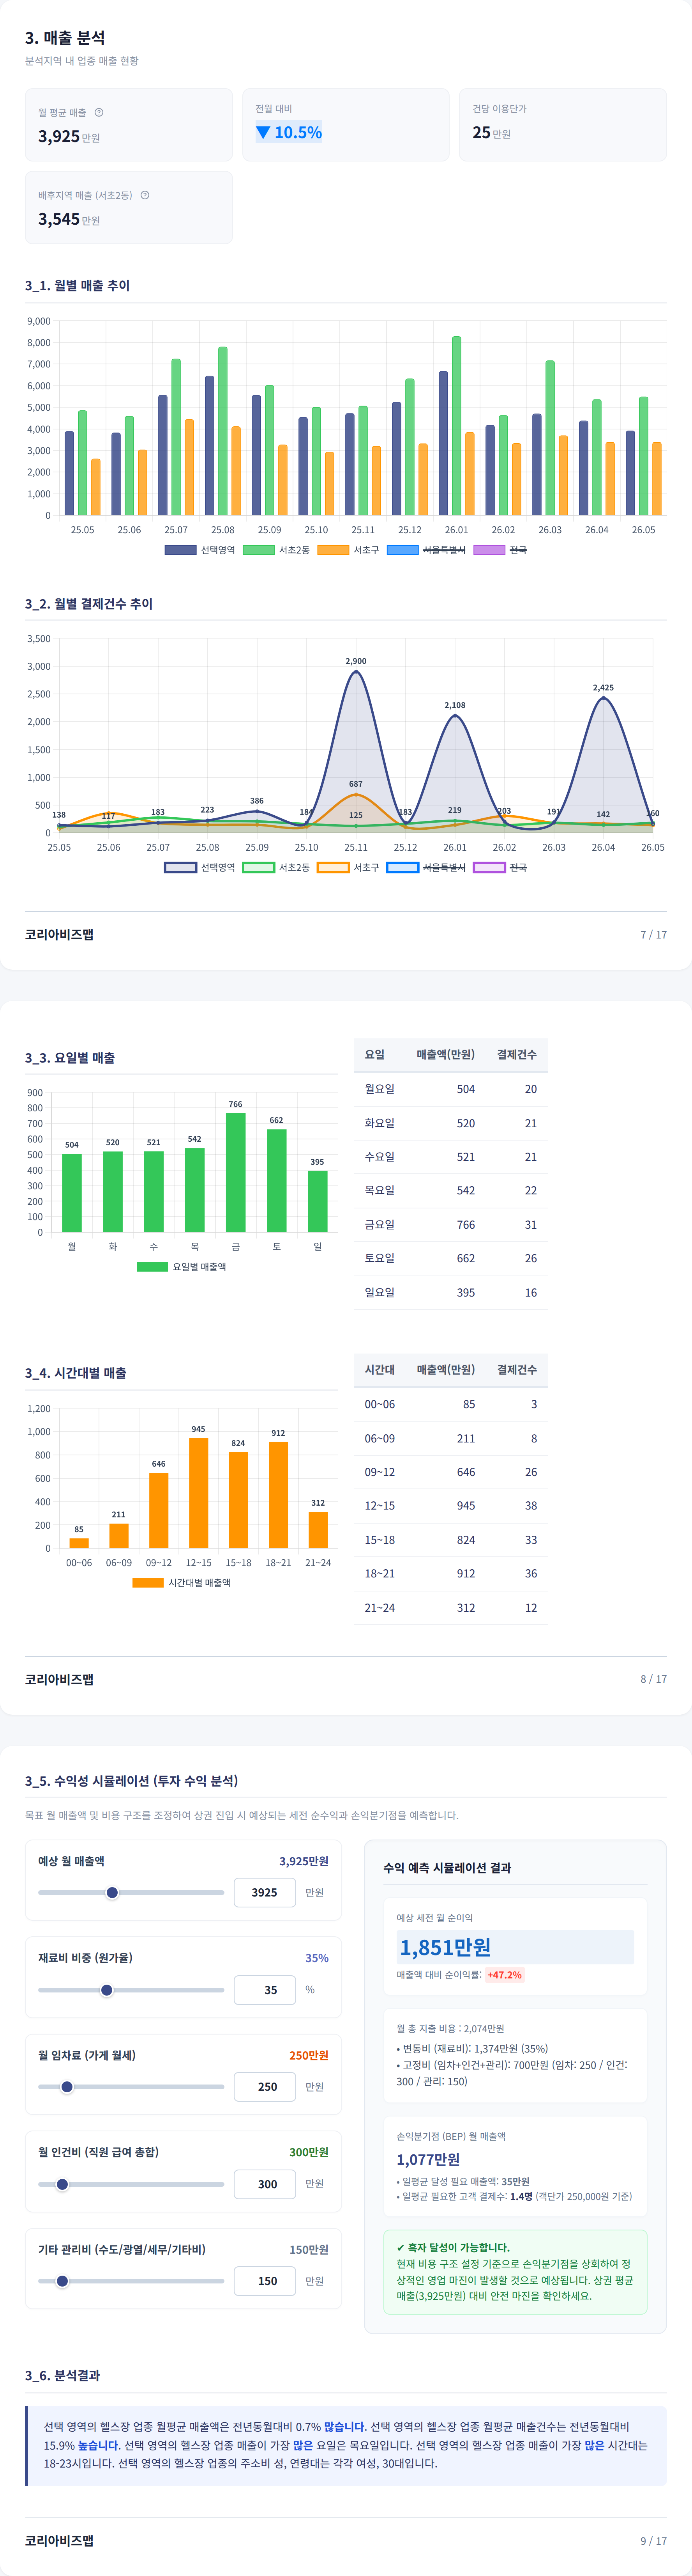Select the 18~21 row in time-slot table
692x2576 pixels.
(450, 1573)
